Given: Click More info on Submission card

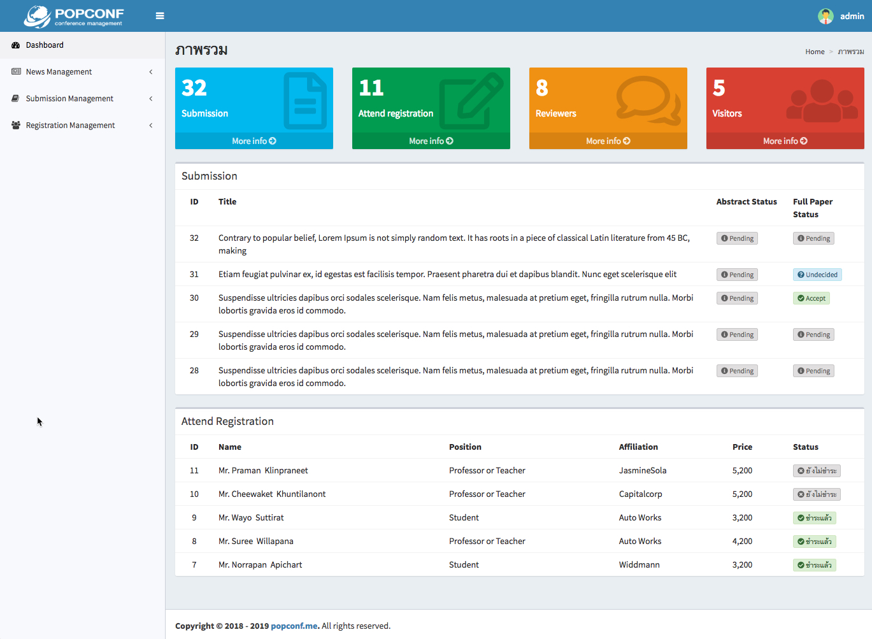Looking at the screenshot, I should tap(254, 141).
